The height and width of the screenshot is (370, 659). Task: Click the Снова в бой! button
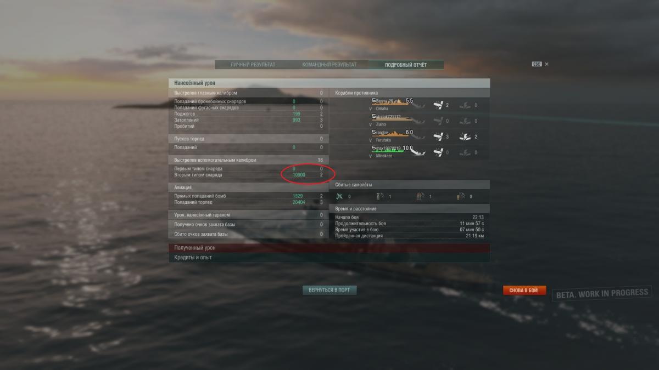point(524,290)
